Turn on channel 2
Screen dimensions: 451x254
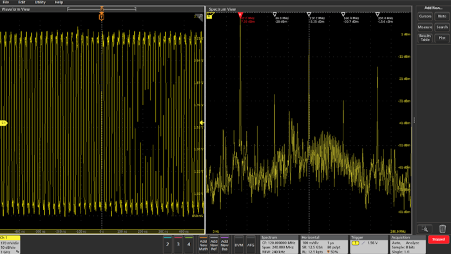168,244
